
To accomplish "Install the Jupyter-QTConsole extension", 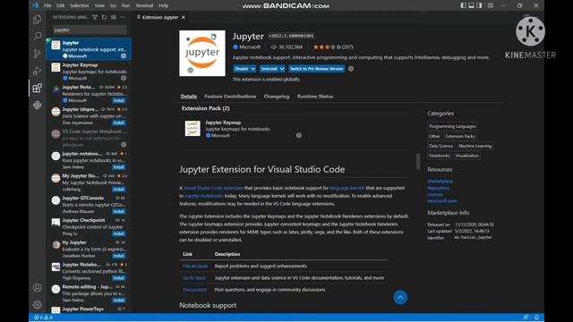I will pos(119,211).
